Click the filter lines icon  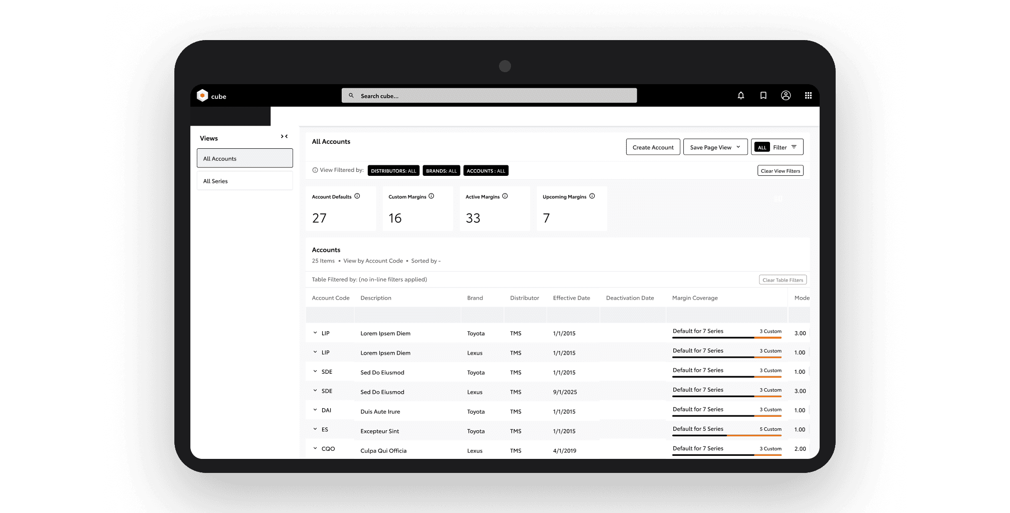pos(794,147)
